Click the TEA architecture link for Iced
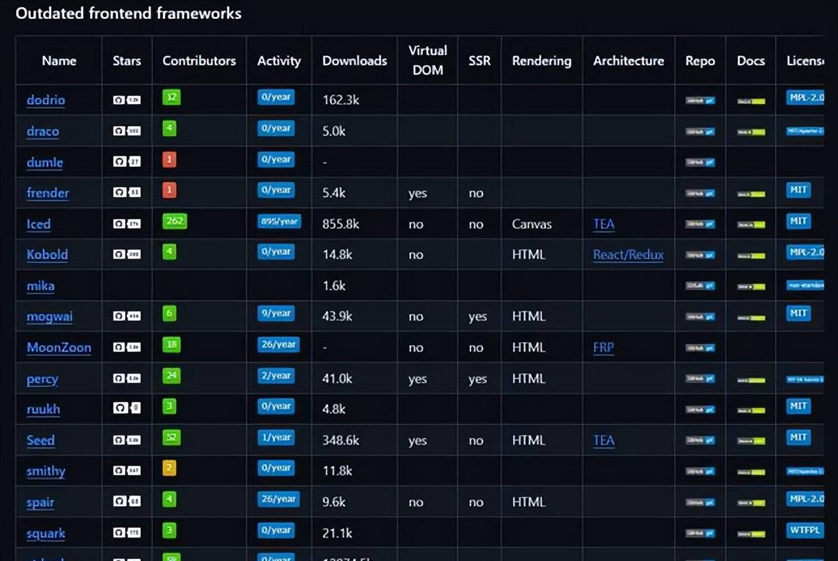838x561 pixels. (604, 224)
